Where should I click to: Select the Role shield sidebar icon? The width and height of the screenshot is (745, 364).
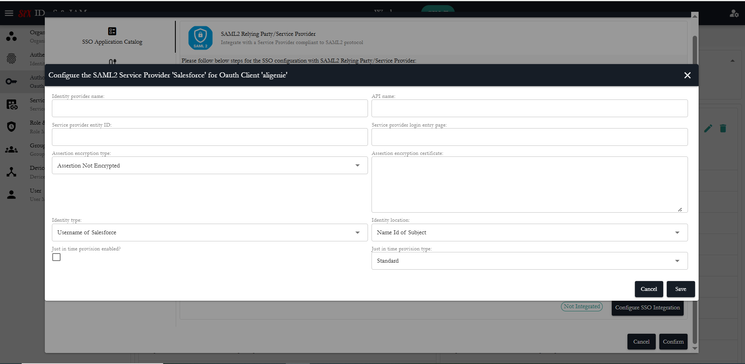[x=11, y=127]
